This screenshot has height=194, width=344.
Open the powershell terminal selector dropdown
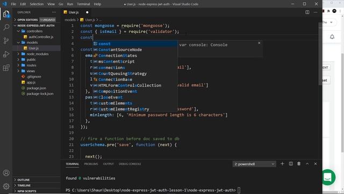[x=254, y=164]
